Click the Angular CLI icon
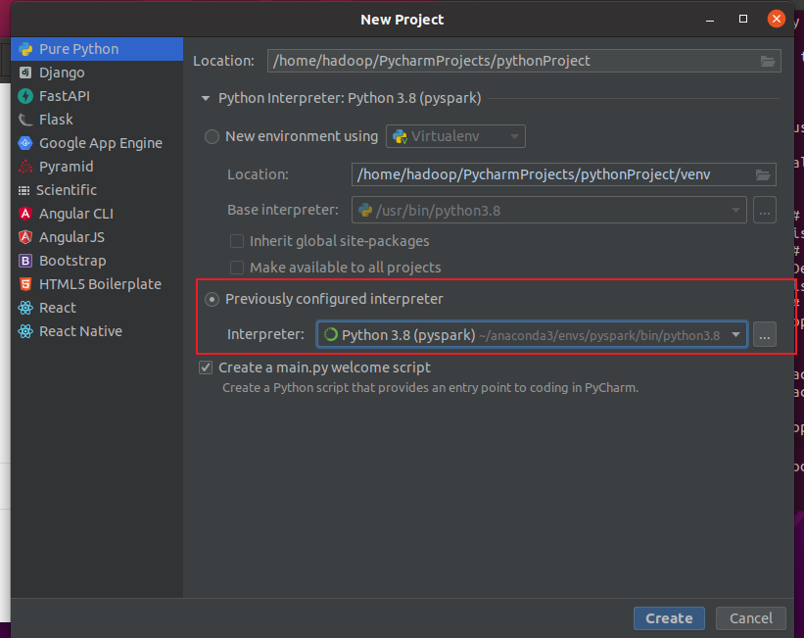Screen dimensions: 804x638 click(25, 214)
